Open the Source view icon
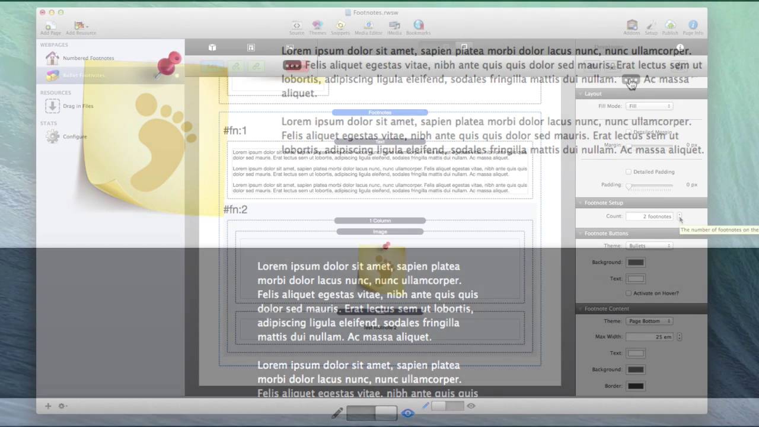The height and width of the screenshot is (427, 759). [x=296, y=26]
